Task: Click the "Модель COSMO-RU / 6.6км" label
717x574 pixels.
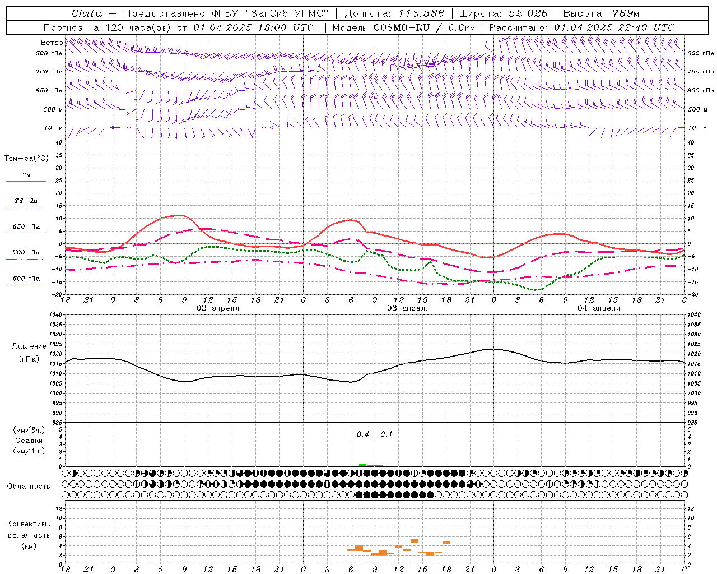Action: (x=403, y=27)
